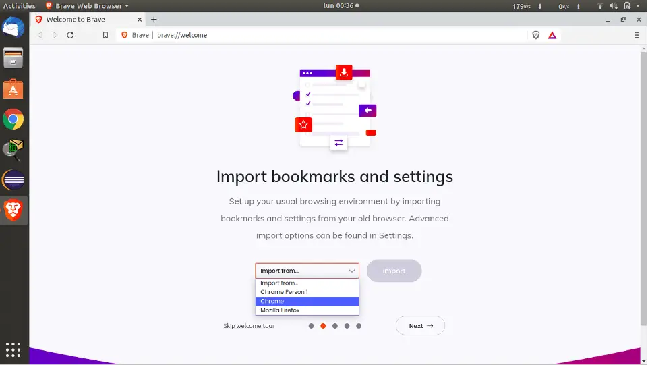Show all applications grid
Image resolution: width=648 pixels, height=365 pixels.
point(13,349)
